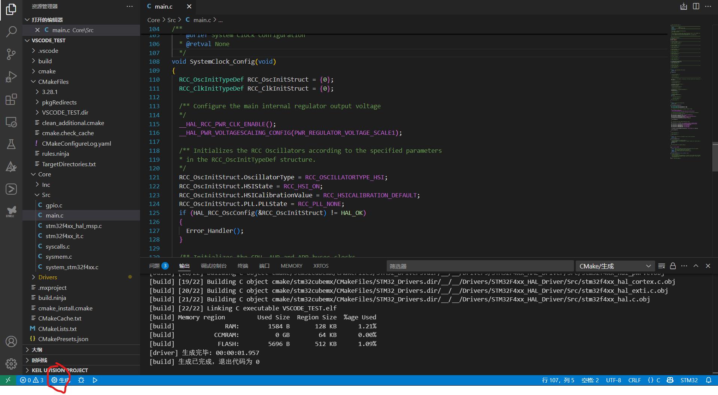Switch to the MEMORY tab
The height and width of the screenshot is (395, 718).
pos(291,266)
